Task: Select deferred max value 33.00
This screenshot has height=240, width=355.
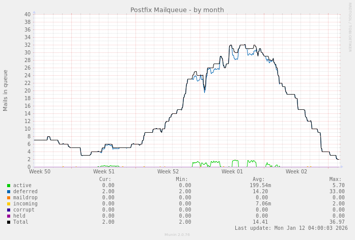Action: point(337,191)
